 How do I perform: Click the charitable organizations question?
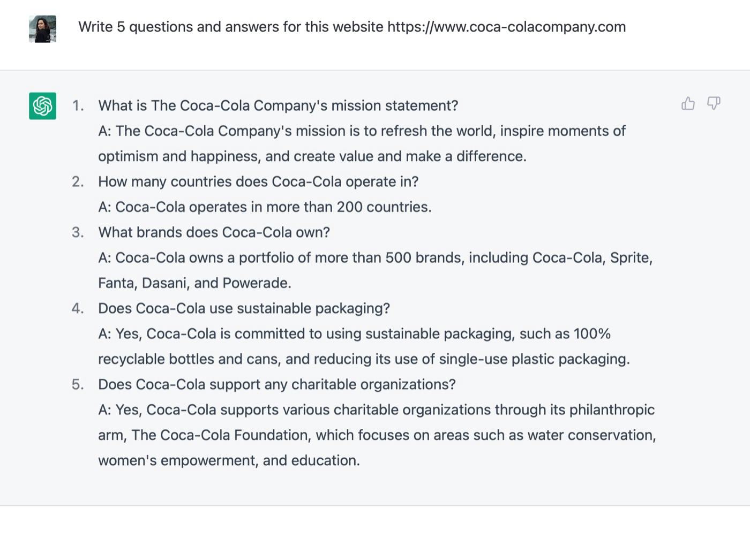point(276,384)
